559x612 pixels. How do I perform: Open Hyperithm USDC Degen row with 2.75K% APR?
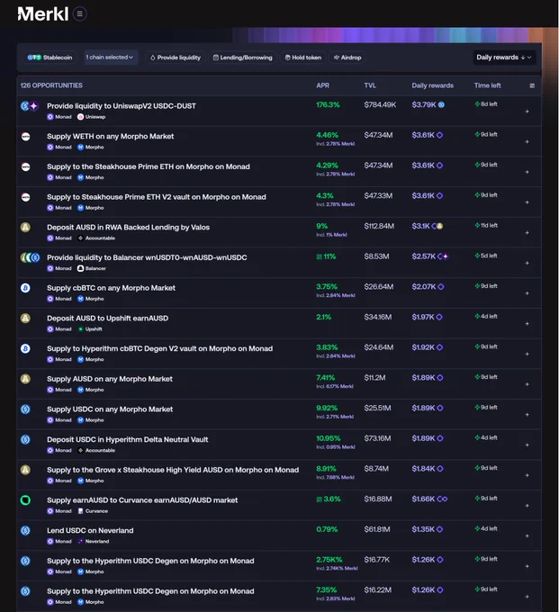150,561
